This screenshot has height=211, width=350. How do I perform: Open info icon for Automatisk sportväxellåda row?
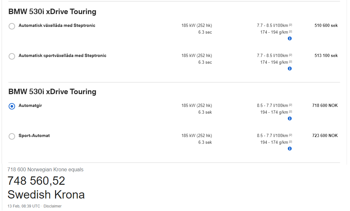(290, 69)
